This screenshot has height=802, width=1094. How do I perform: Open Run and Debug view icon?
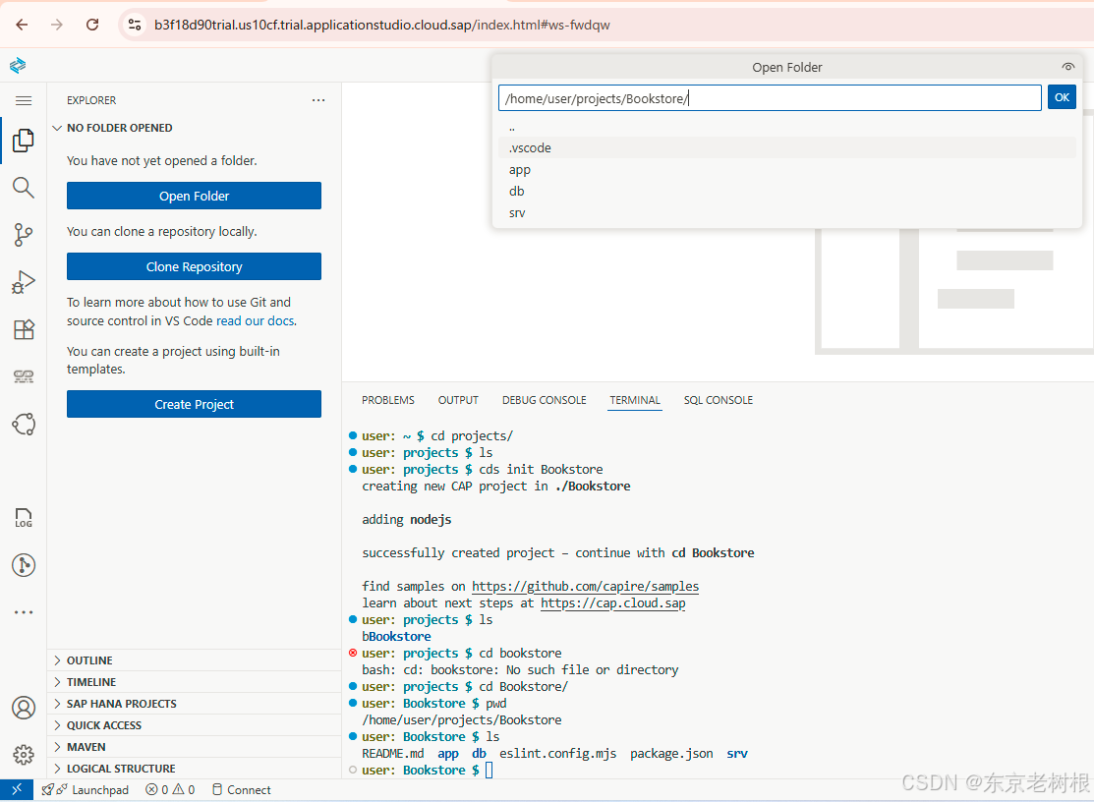[23, 282]
